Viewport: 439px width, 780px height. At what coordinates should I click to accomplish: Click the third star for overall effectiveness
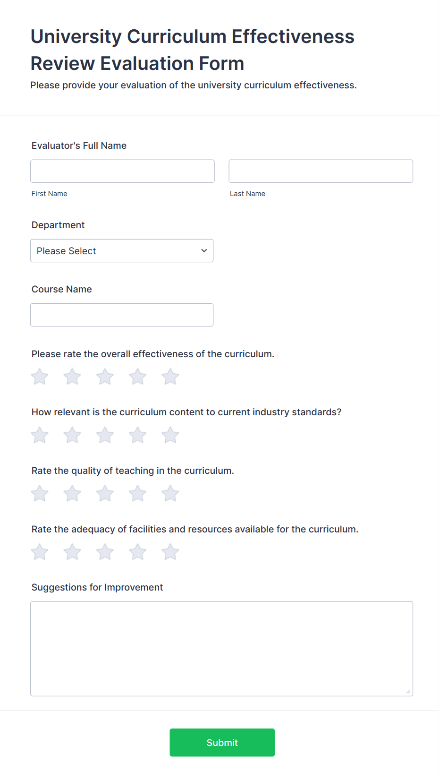point(105,377)
